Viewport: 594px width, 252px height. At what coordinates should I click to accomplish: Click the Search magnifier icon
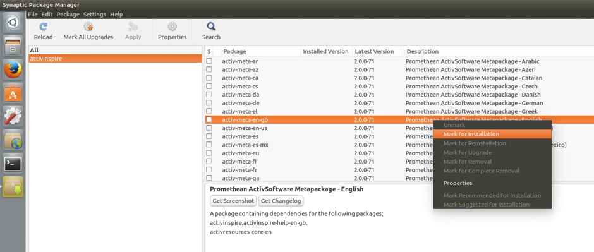211,27
